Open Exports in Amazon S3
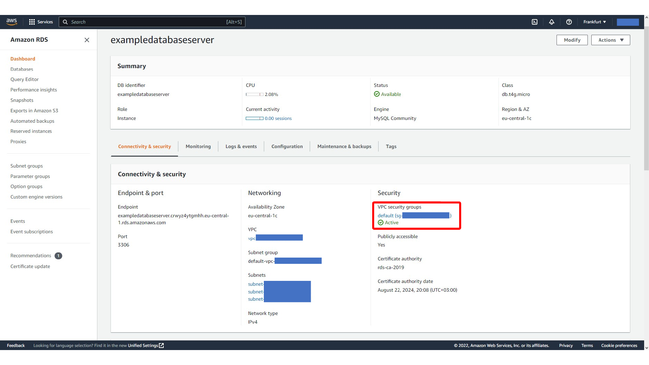This screenshot has height=365, width=649. pyautogui.click(x=34, y=111)
